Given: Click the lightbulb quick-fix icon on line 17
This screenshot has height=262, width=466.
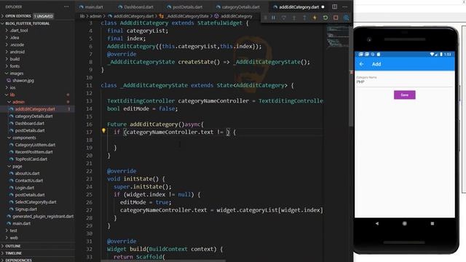Looking at the screenshot, I should [103, 130].
